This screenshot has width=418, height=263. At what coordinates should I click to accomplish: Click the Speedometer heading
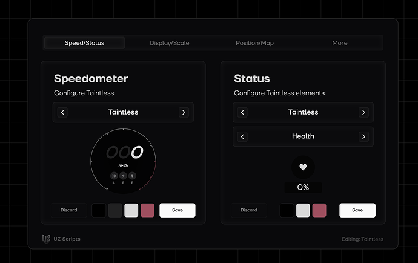(91, 79)
